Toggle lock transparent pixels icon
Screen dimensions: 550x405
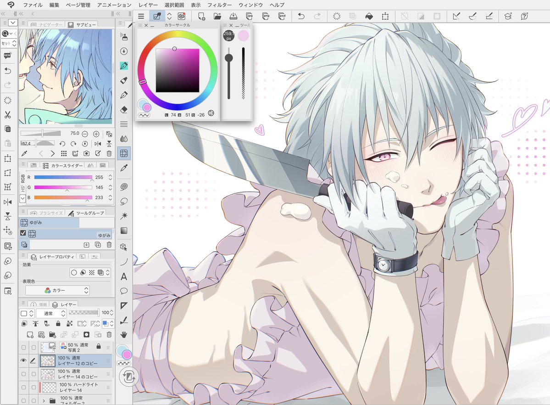pos(70,324)
